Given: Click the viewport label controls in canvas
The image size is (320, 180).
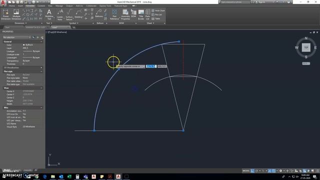Looking at the screenshot, I should (56, 32).
